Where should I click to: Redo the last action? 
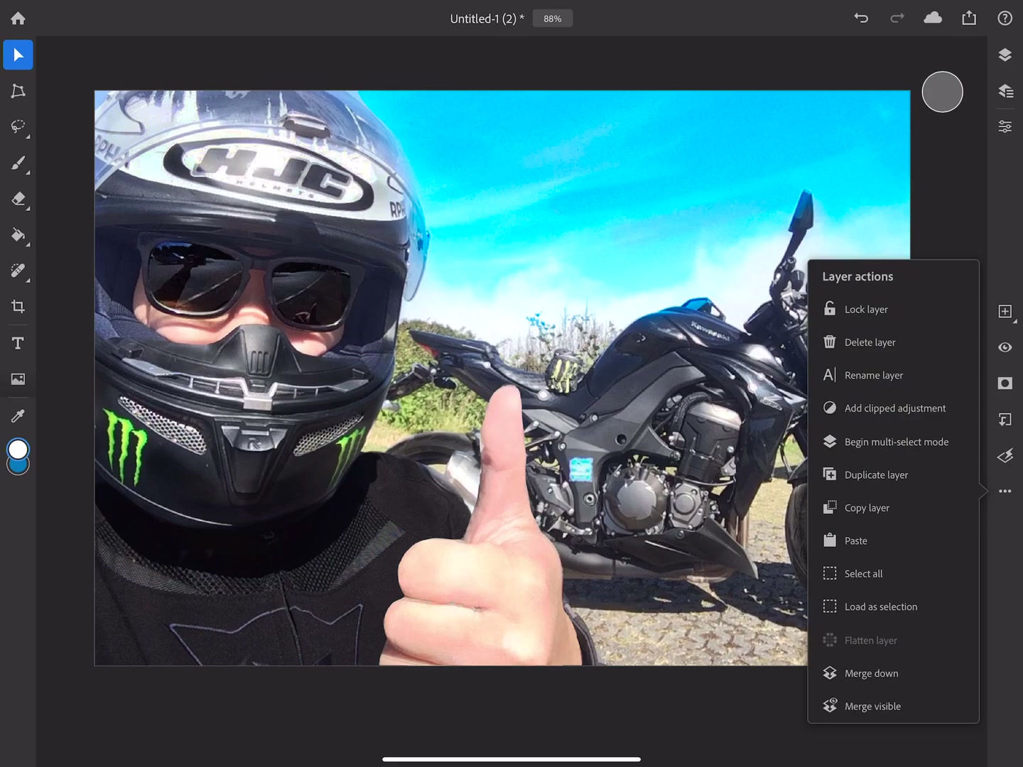(897, 18)
